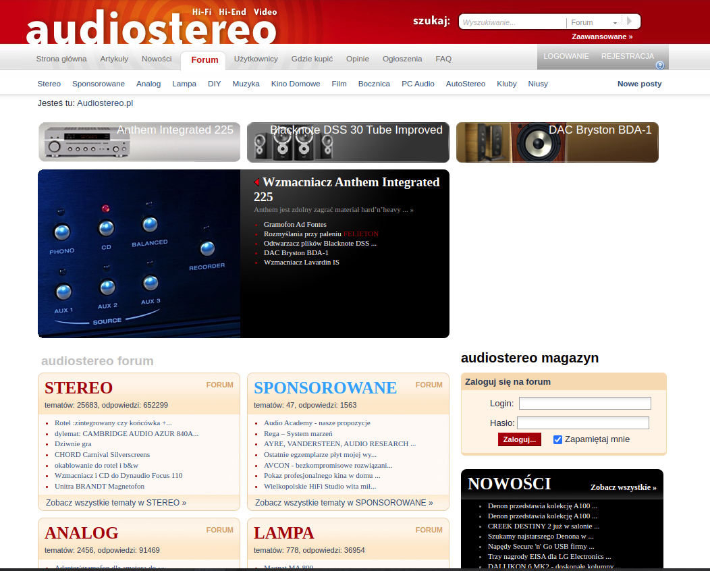Select the Forum tab

[204, 60]
